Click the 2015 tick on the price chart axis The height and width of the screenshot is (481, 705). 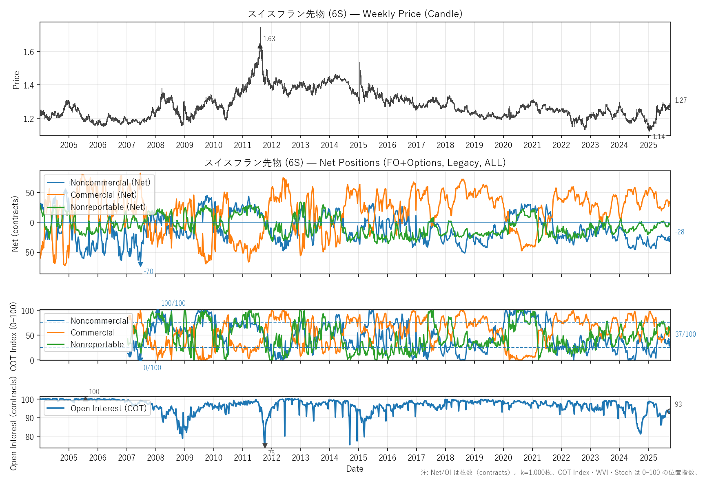point(358,145)
